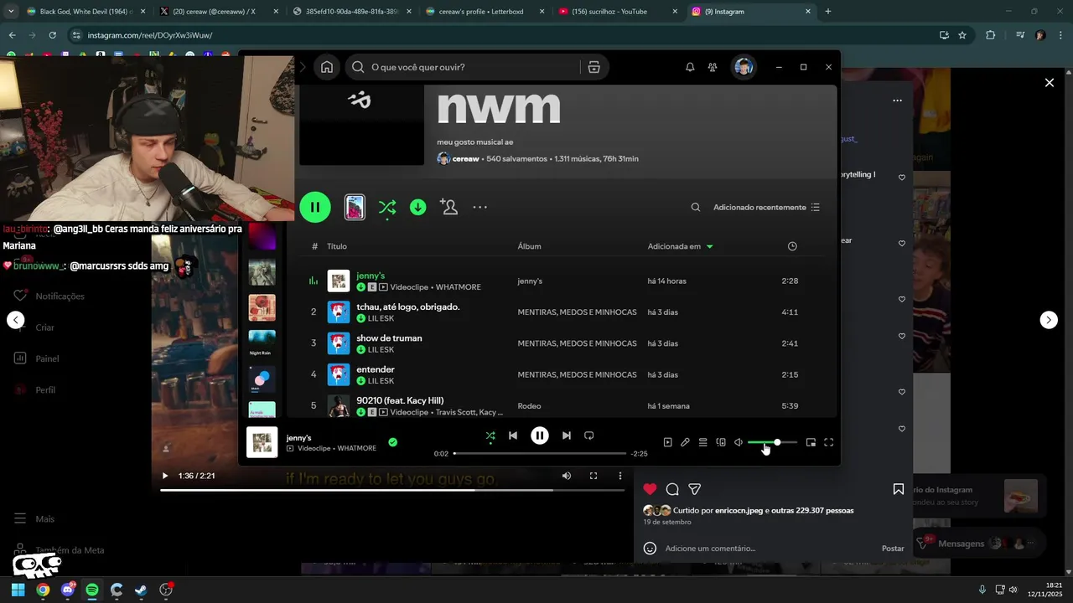
Task: Share the Instagram reel via paper plane
Action: pyautogui.click(x=695, y=489)
